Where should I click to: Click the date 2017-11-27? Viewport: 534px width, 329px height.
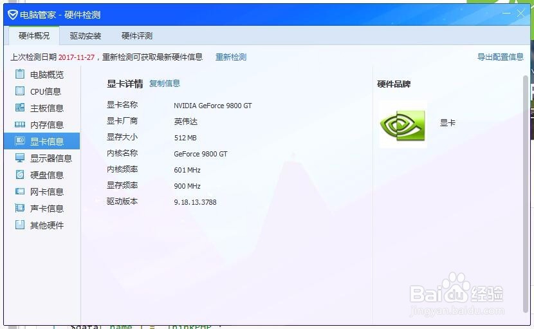(77, 57)
